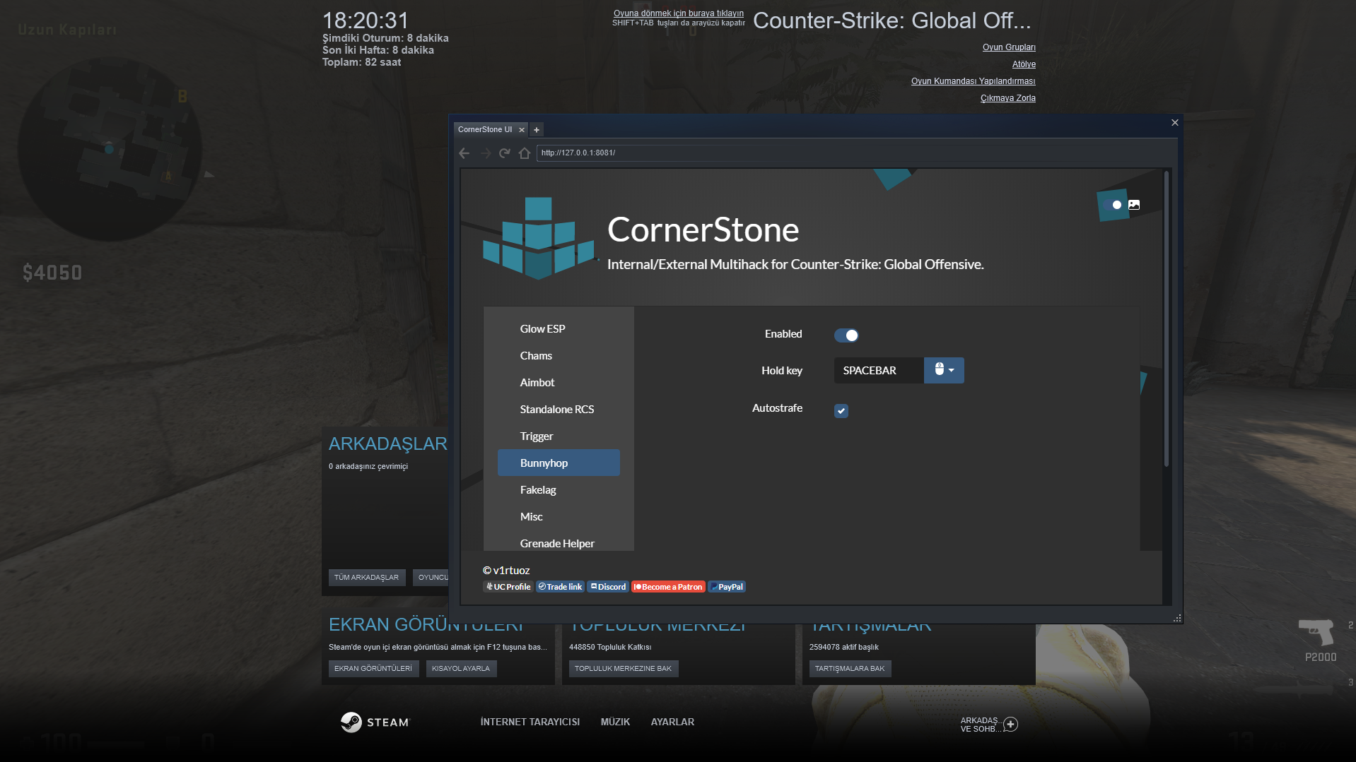Open the Atölye link
Screen dimensions: 1356x762
tap(1024, 64)
